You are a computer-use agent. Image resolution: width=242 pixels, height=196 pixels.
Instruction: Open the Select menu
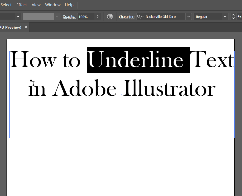pos(6,5)
